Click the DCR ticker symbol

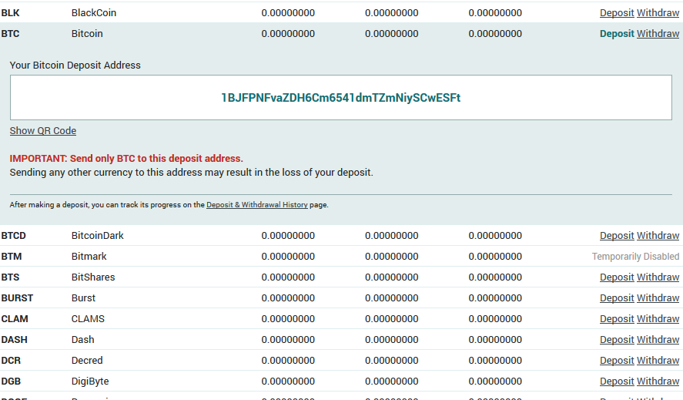pyautogui.click(x=11, y=361)
